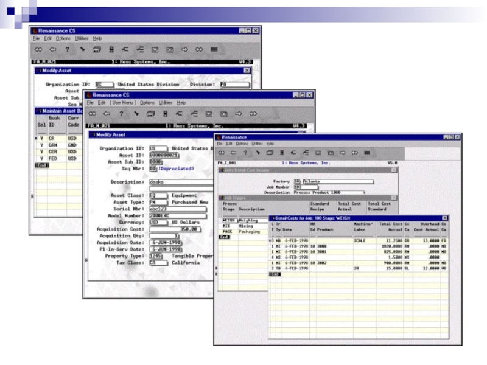Click right arrow icon in front Renaissance toolbar
Screen dimensions: 487x365
(x=342, y=153)
